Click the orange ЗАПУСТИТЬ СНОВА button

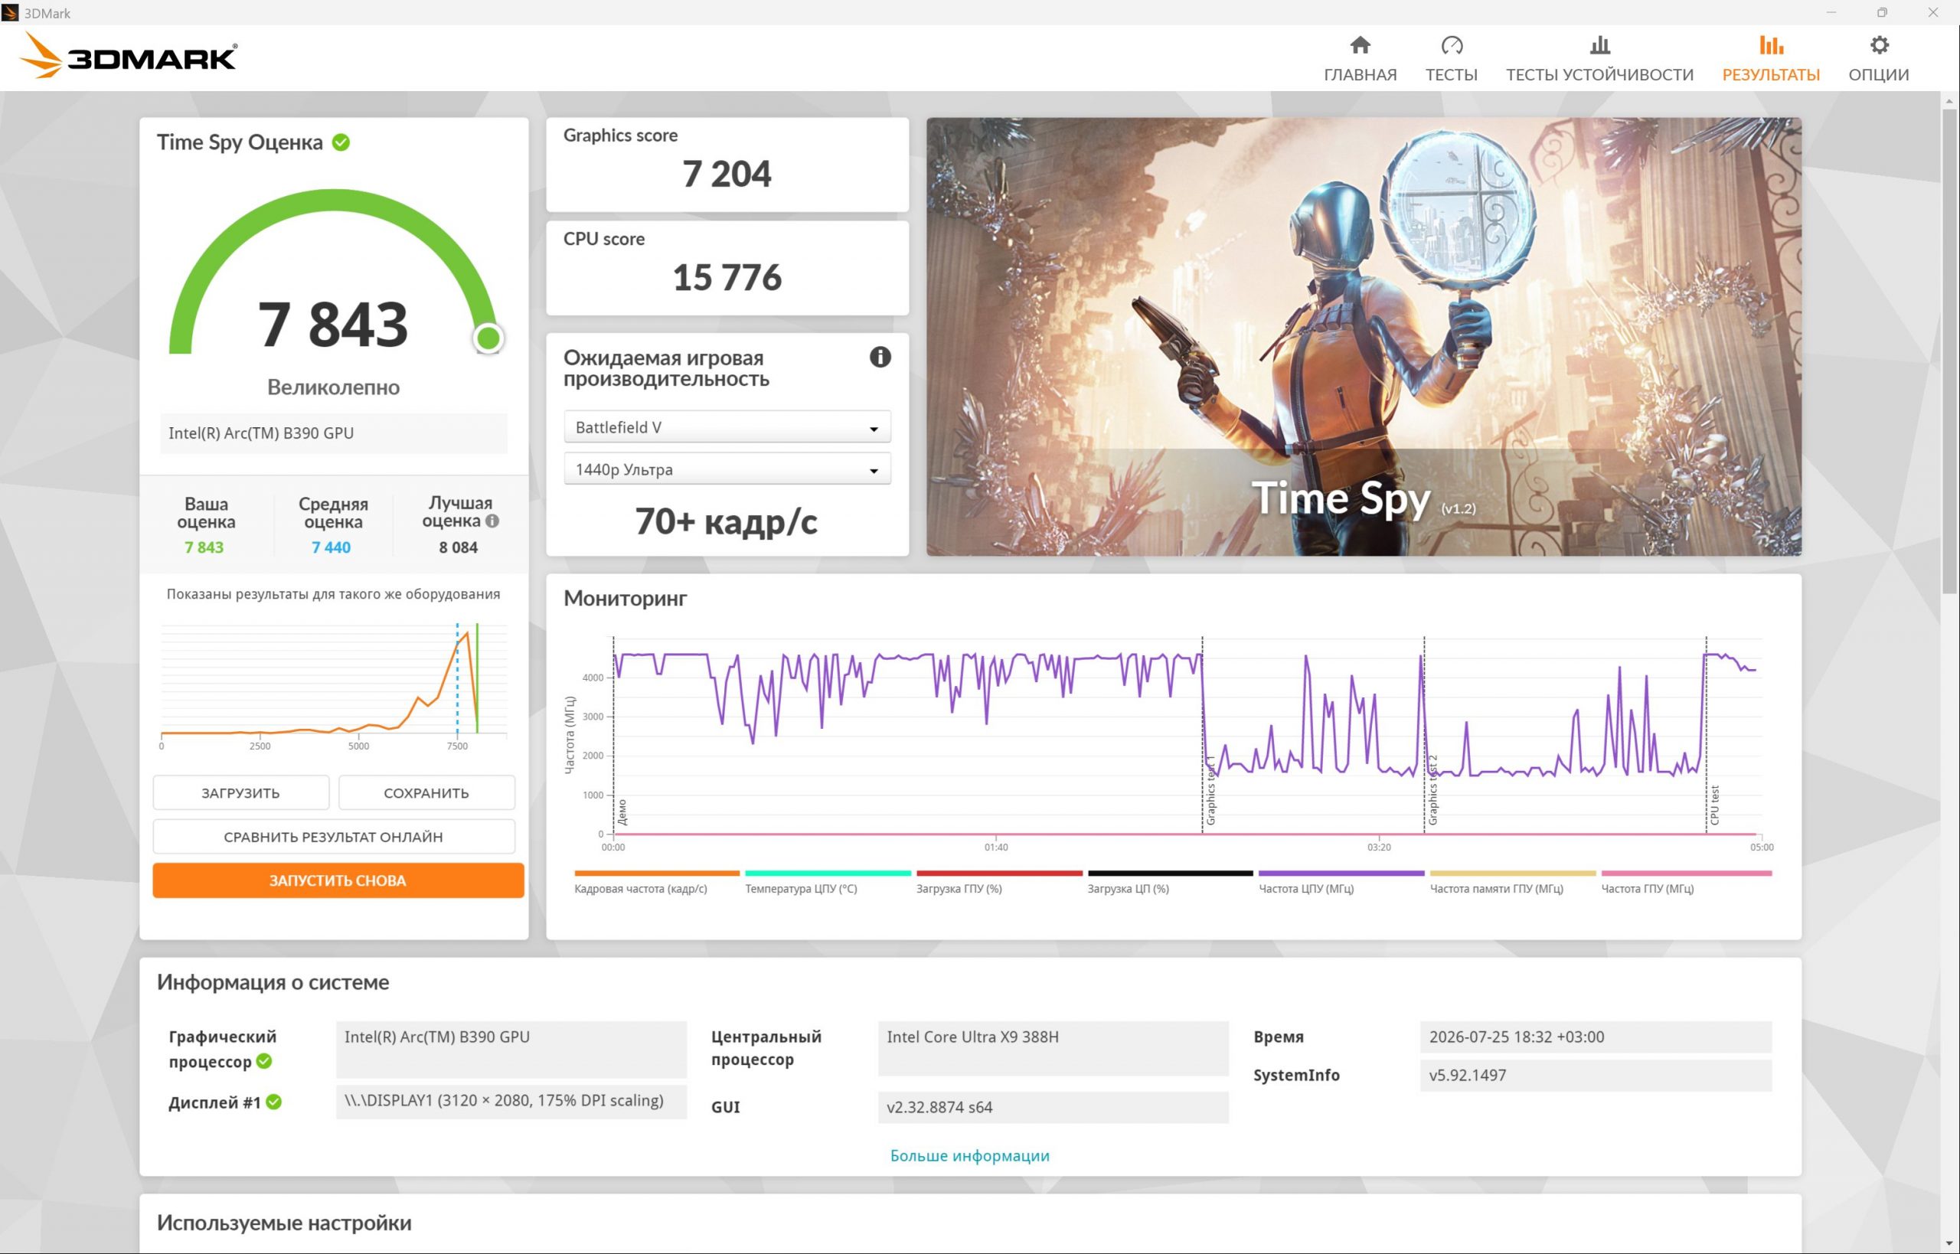point(338,880)
